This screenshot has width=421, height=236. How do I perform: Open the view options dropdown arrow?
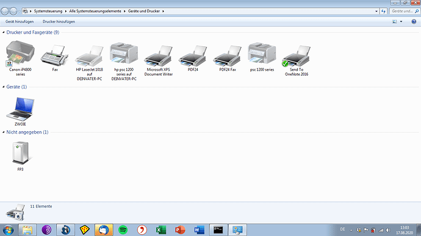click(401, 21)
